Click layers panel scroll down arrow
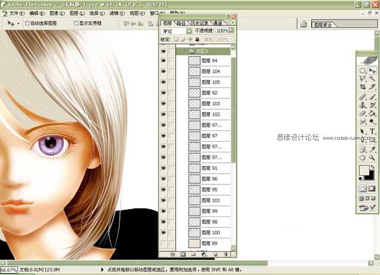This screenshot has width=380, height=275. click(233, 248)
